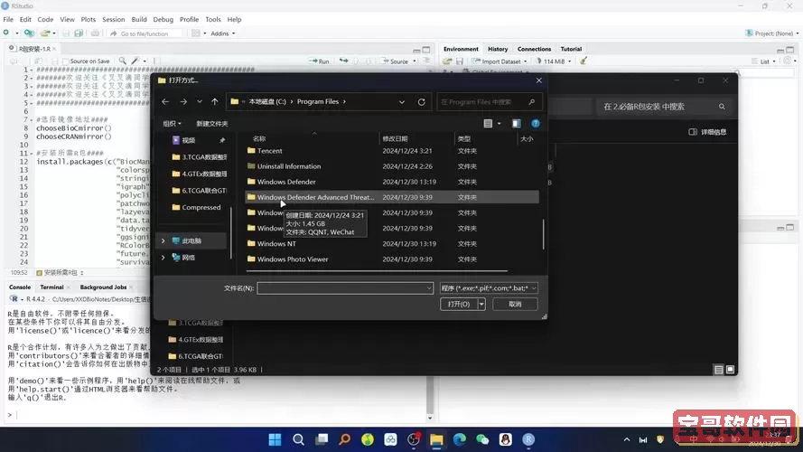Refresh the Program Files folder listing

422,101
